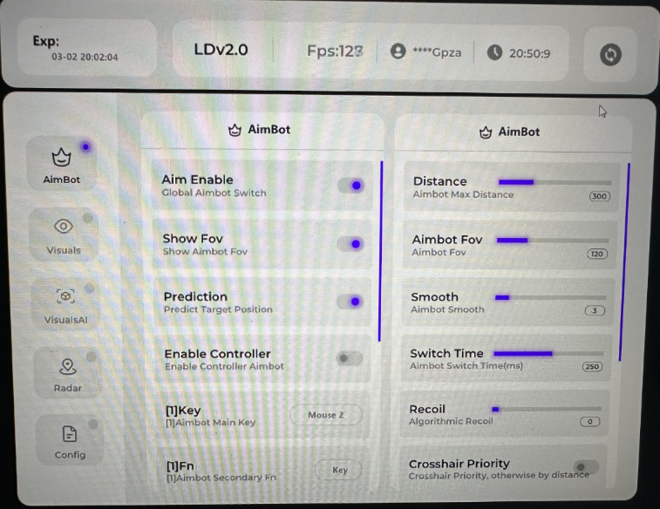Click the clock icon in header
The width and height of the screenshot is (660, 509).
[x=494, y=52]
